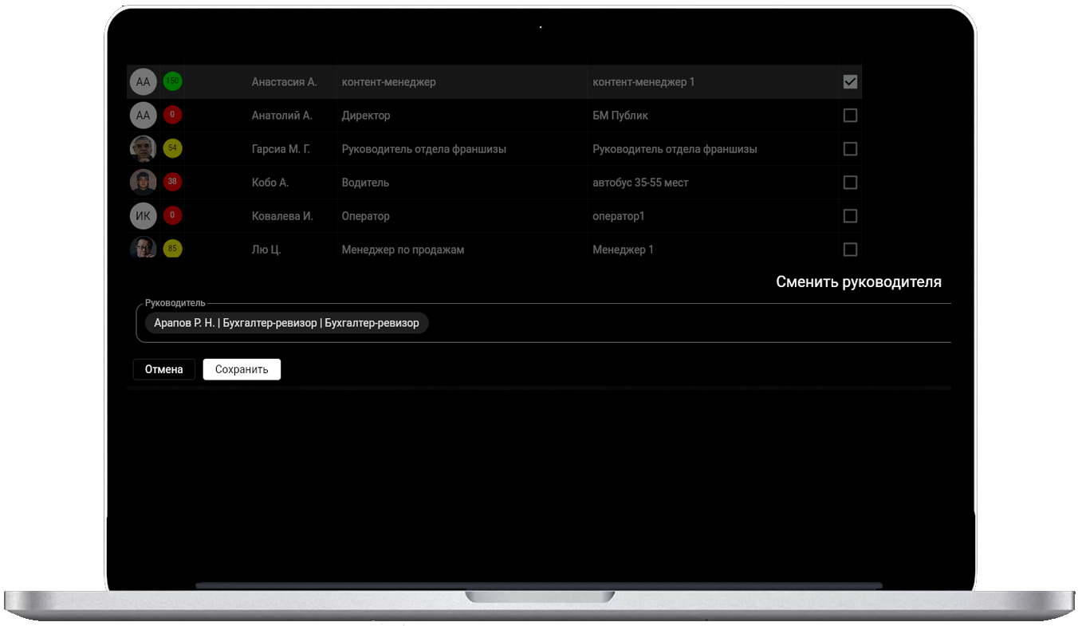Screen dimensions: 1078x626
Task: Click yellow 85 score badge
Action: click(172, 249)
